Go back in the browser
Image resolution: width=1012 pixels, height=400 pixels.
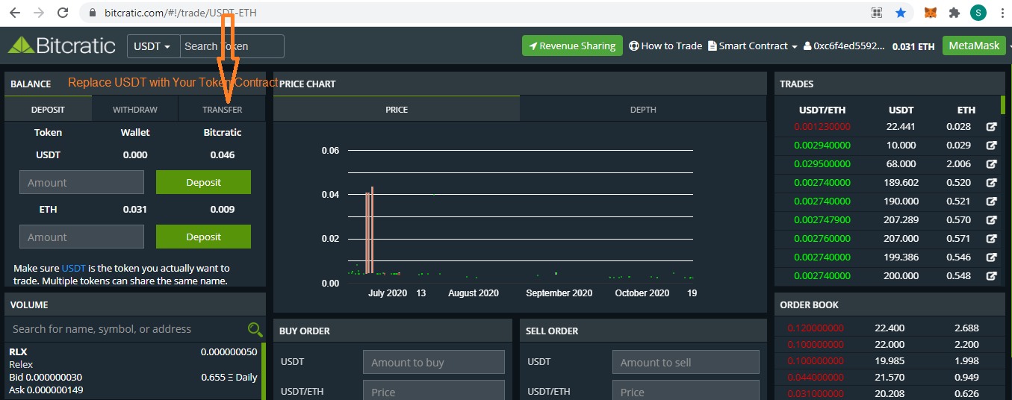click(14, 13)
